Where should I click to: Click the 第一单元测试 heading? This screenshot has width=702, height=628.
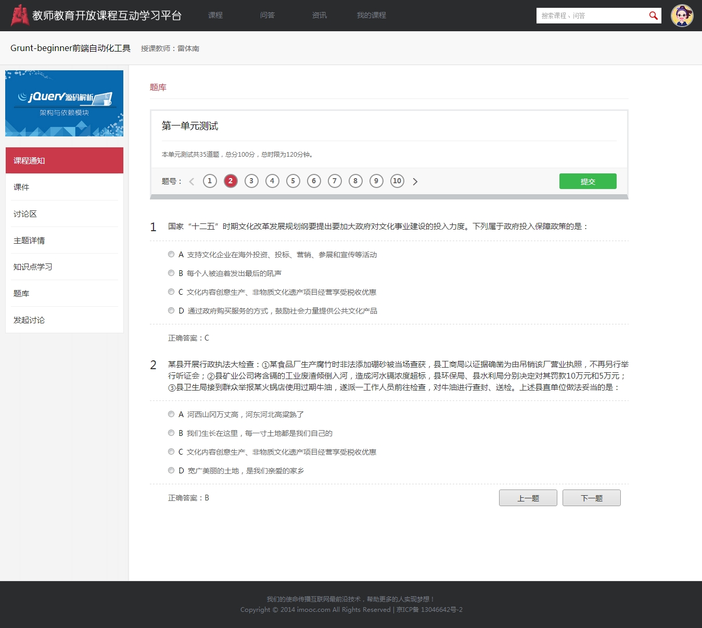pyautogui.click(x=190, y=125)
